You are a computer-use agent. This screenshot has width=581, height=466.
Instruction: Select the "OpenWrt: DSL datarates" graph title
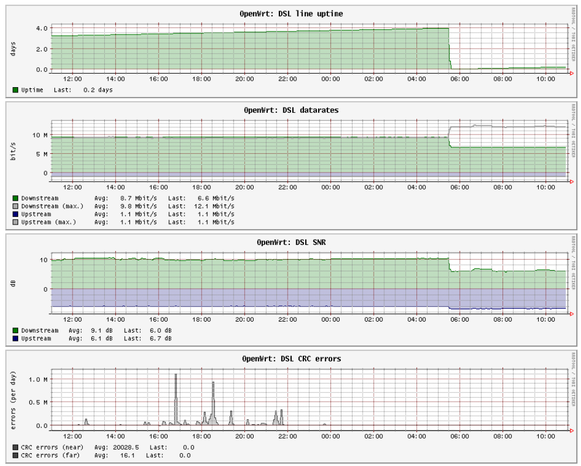pos(291,110)
